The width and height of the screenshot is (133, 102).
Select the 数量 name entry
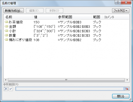[x=12, y=35]
